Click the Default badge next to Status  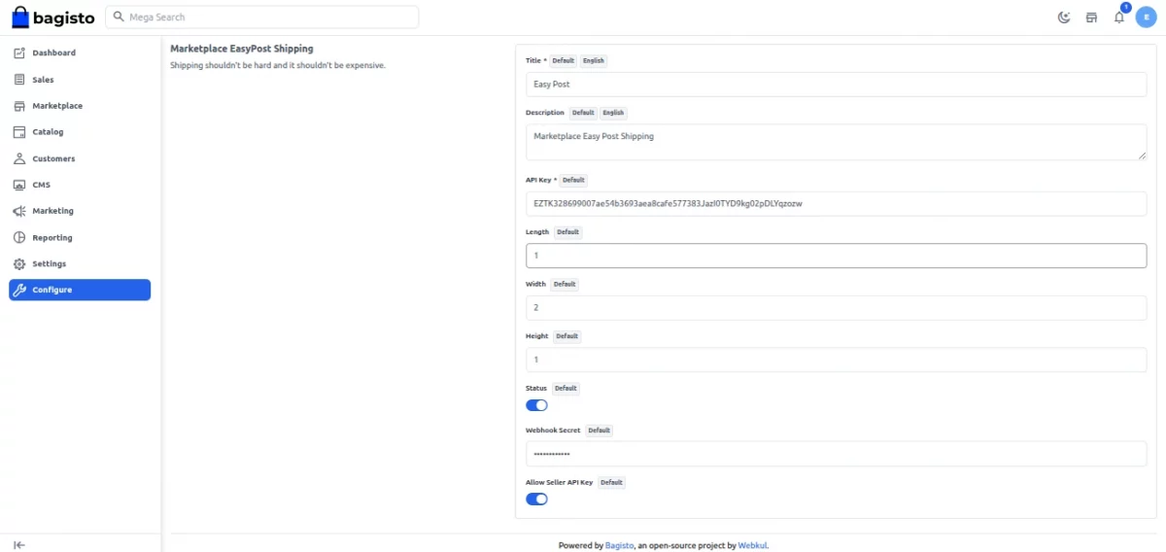click(x=566, y=388)
